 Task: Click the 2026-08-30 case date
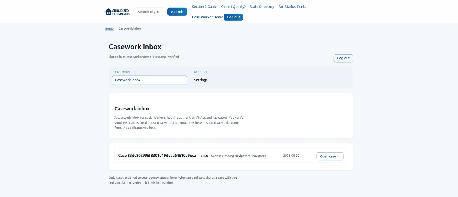pos(291,156)
